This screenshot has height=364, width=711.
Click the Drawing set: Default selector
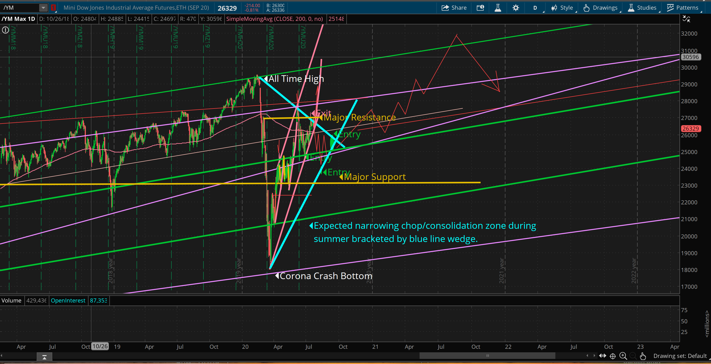(x=680, y=356)
